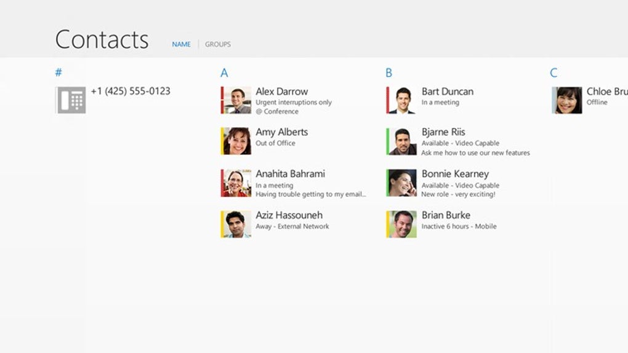Click the Contacts page title

102,39
